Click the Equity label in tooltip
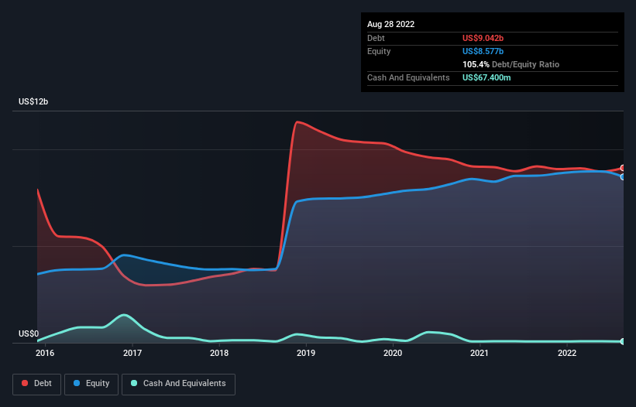This screenshot has width=636, height=407. pos(379,51)
